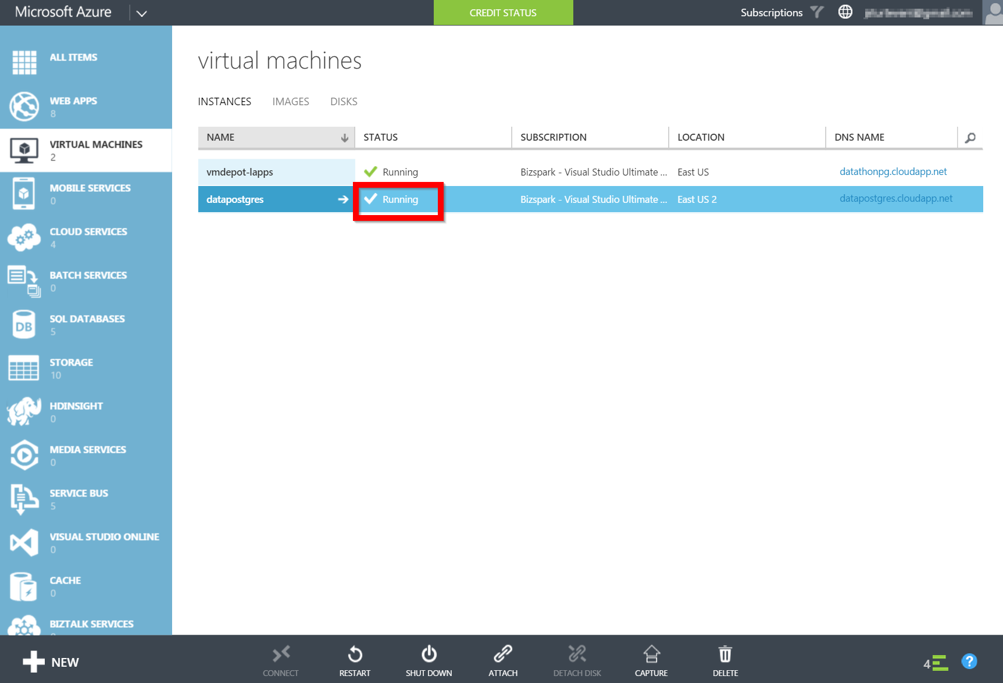Show the notifications list with count 4
1003x683 pixels.
[936, 663]
